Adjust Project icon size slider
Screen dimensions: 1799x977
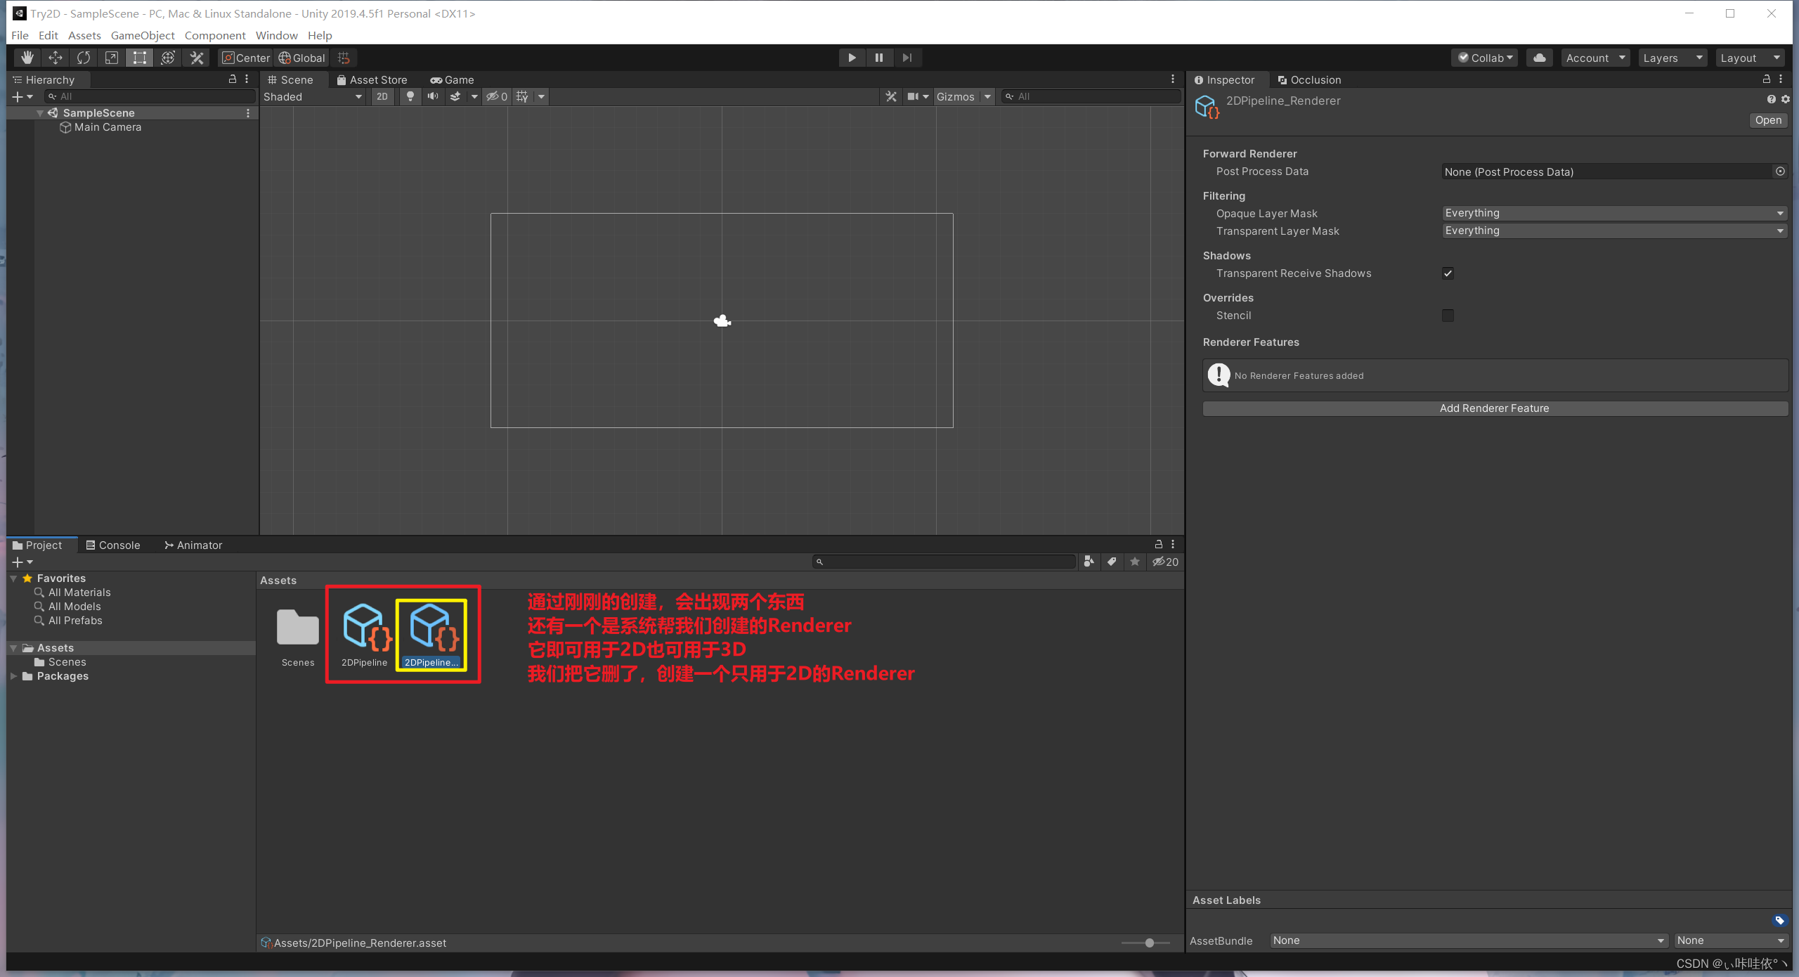[x=1149, y=943]
